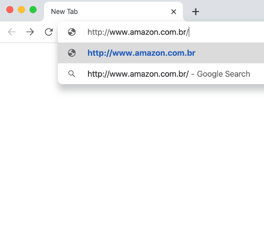Click globe icon beside amazon.com.br suggestion
264x237 pixels.
coord(72,53)
